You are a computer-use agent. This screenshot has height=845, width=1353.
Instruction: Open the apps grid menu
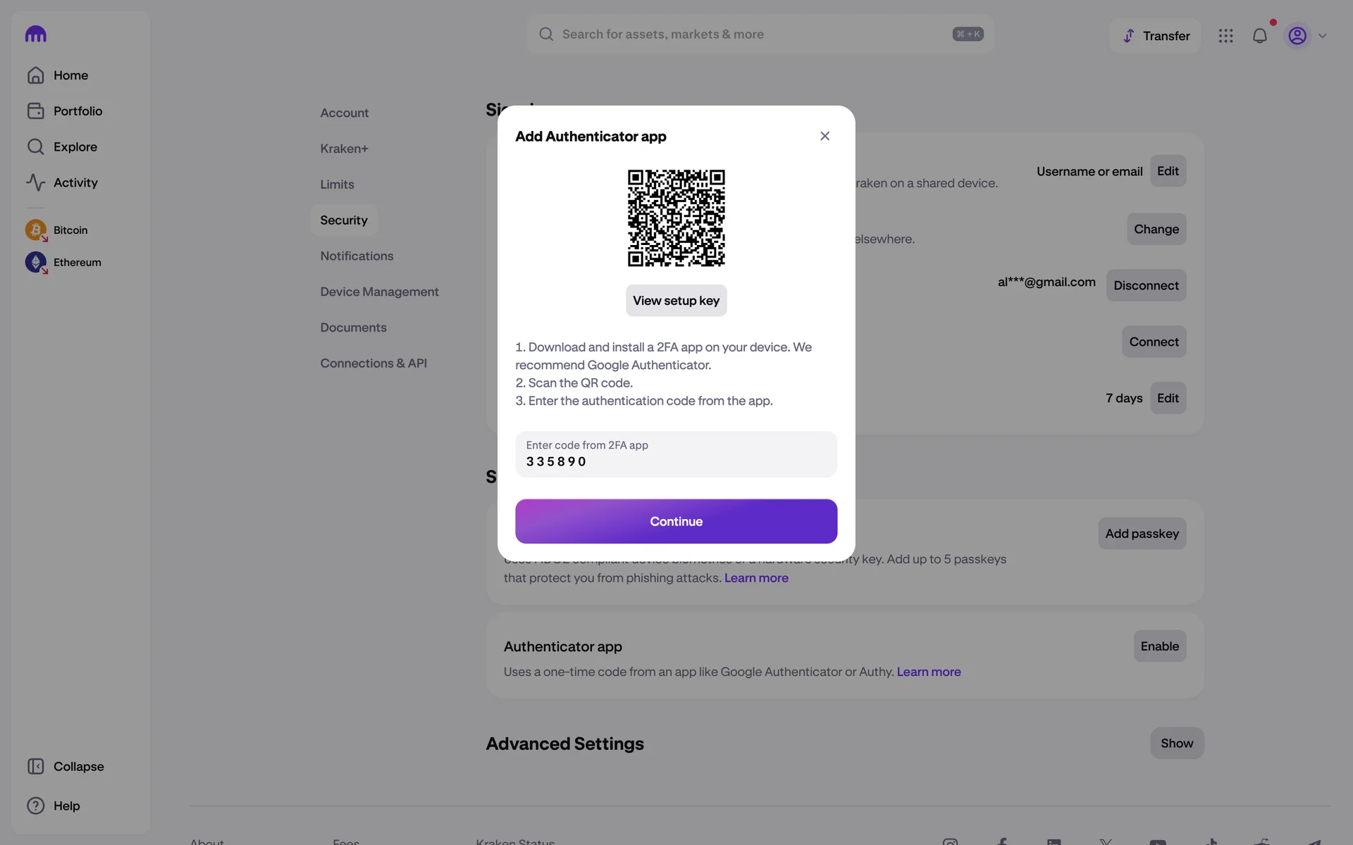click(x=1225, y=36)
